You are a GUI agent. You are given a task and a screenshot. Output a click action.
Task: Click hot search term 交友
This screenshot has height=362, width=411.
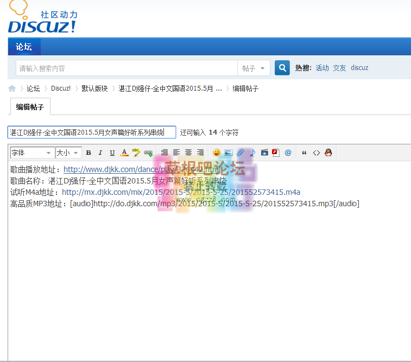[340, 68]
